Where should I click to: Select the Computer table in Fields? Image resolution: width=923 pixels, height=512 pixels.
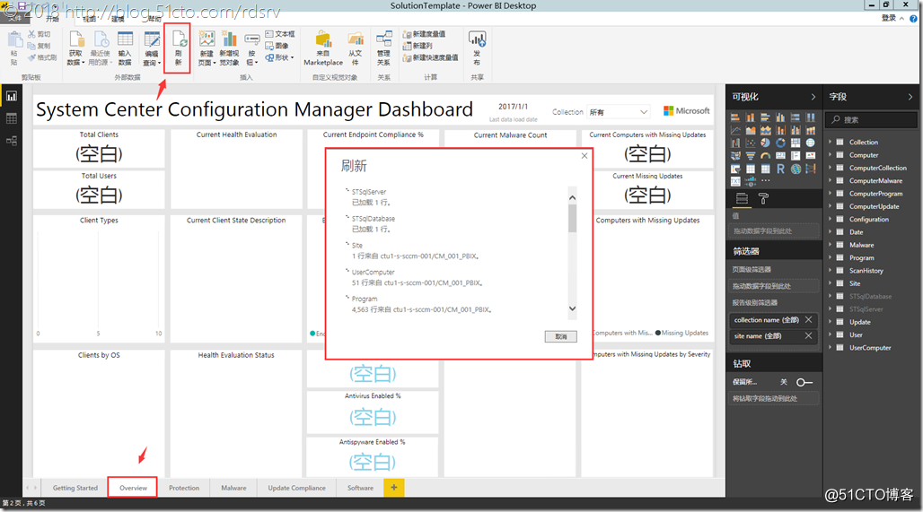864,155
